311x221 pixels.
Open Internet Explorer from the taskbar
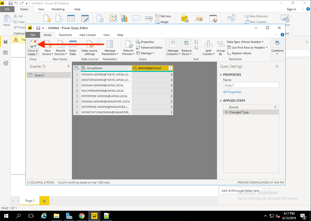coord(44,216)
